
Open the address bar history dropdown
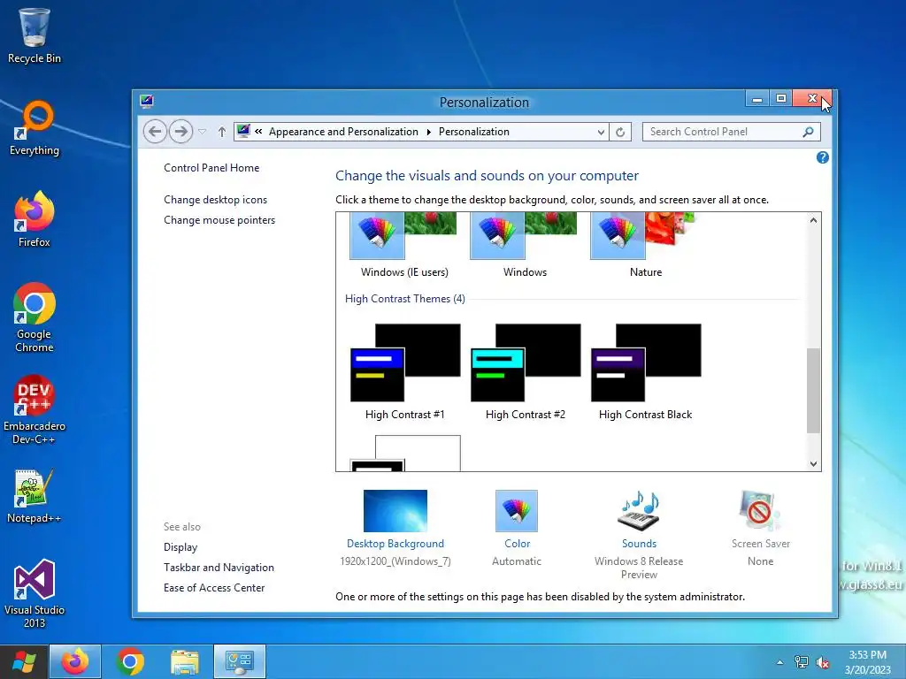coord(601,132)
